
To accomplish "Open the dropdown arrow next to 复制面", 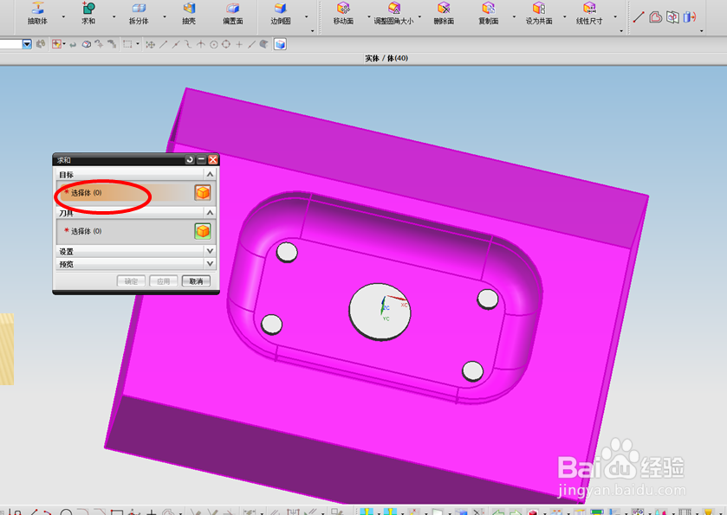I will tap(514, 16).
